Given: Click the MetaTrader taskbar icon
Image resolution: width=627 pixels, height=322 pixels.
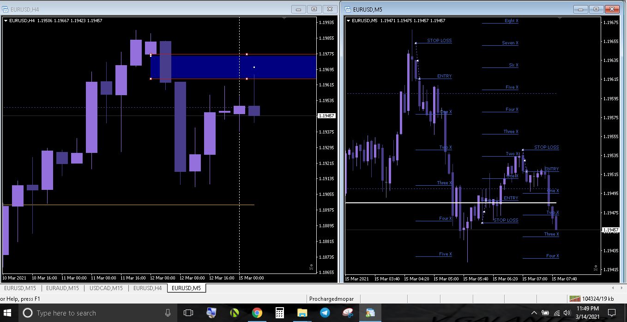Looking at the screenshot, I should (370, 313).
